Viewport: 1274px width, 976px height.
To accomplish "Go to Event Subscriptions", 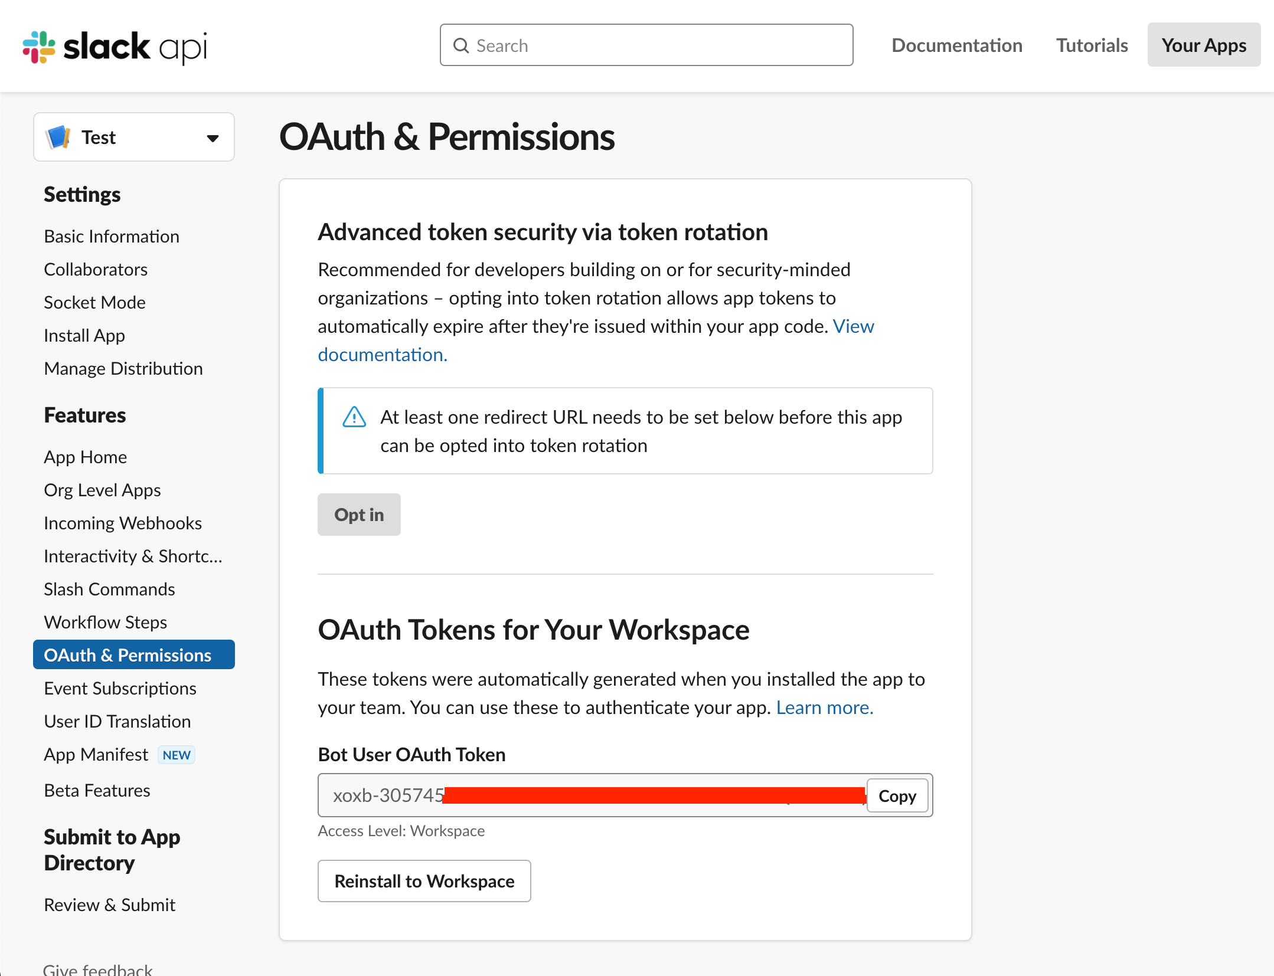I will (120, 689).
